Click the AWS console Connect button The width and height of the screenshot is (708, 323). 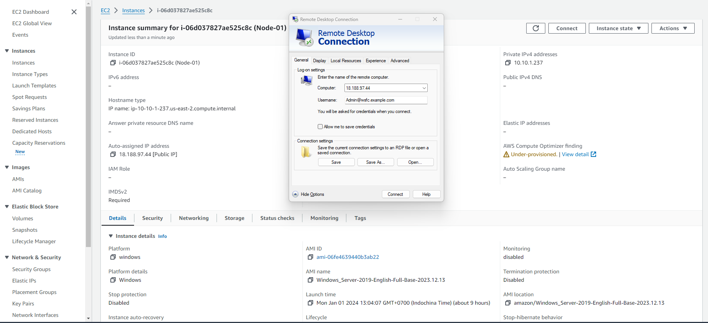click(x=567, y=28)
